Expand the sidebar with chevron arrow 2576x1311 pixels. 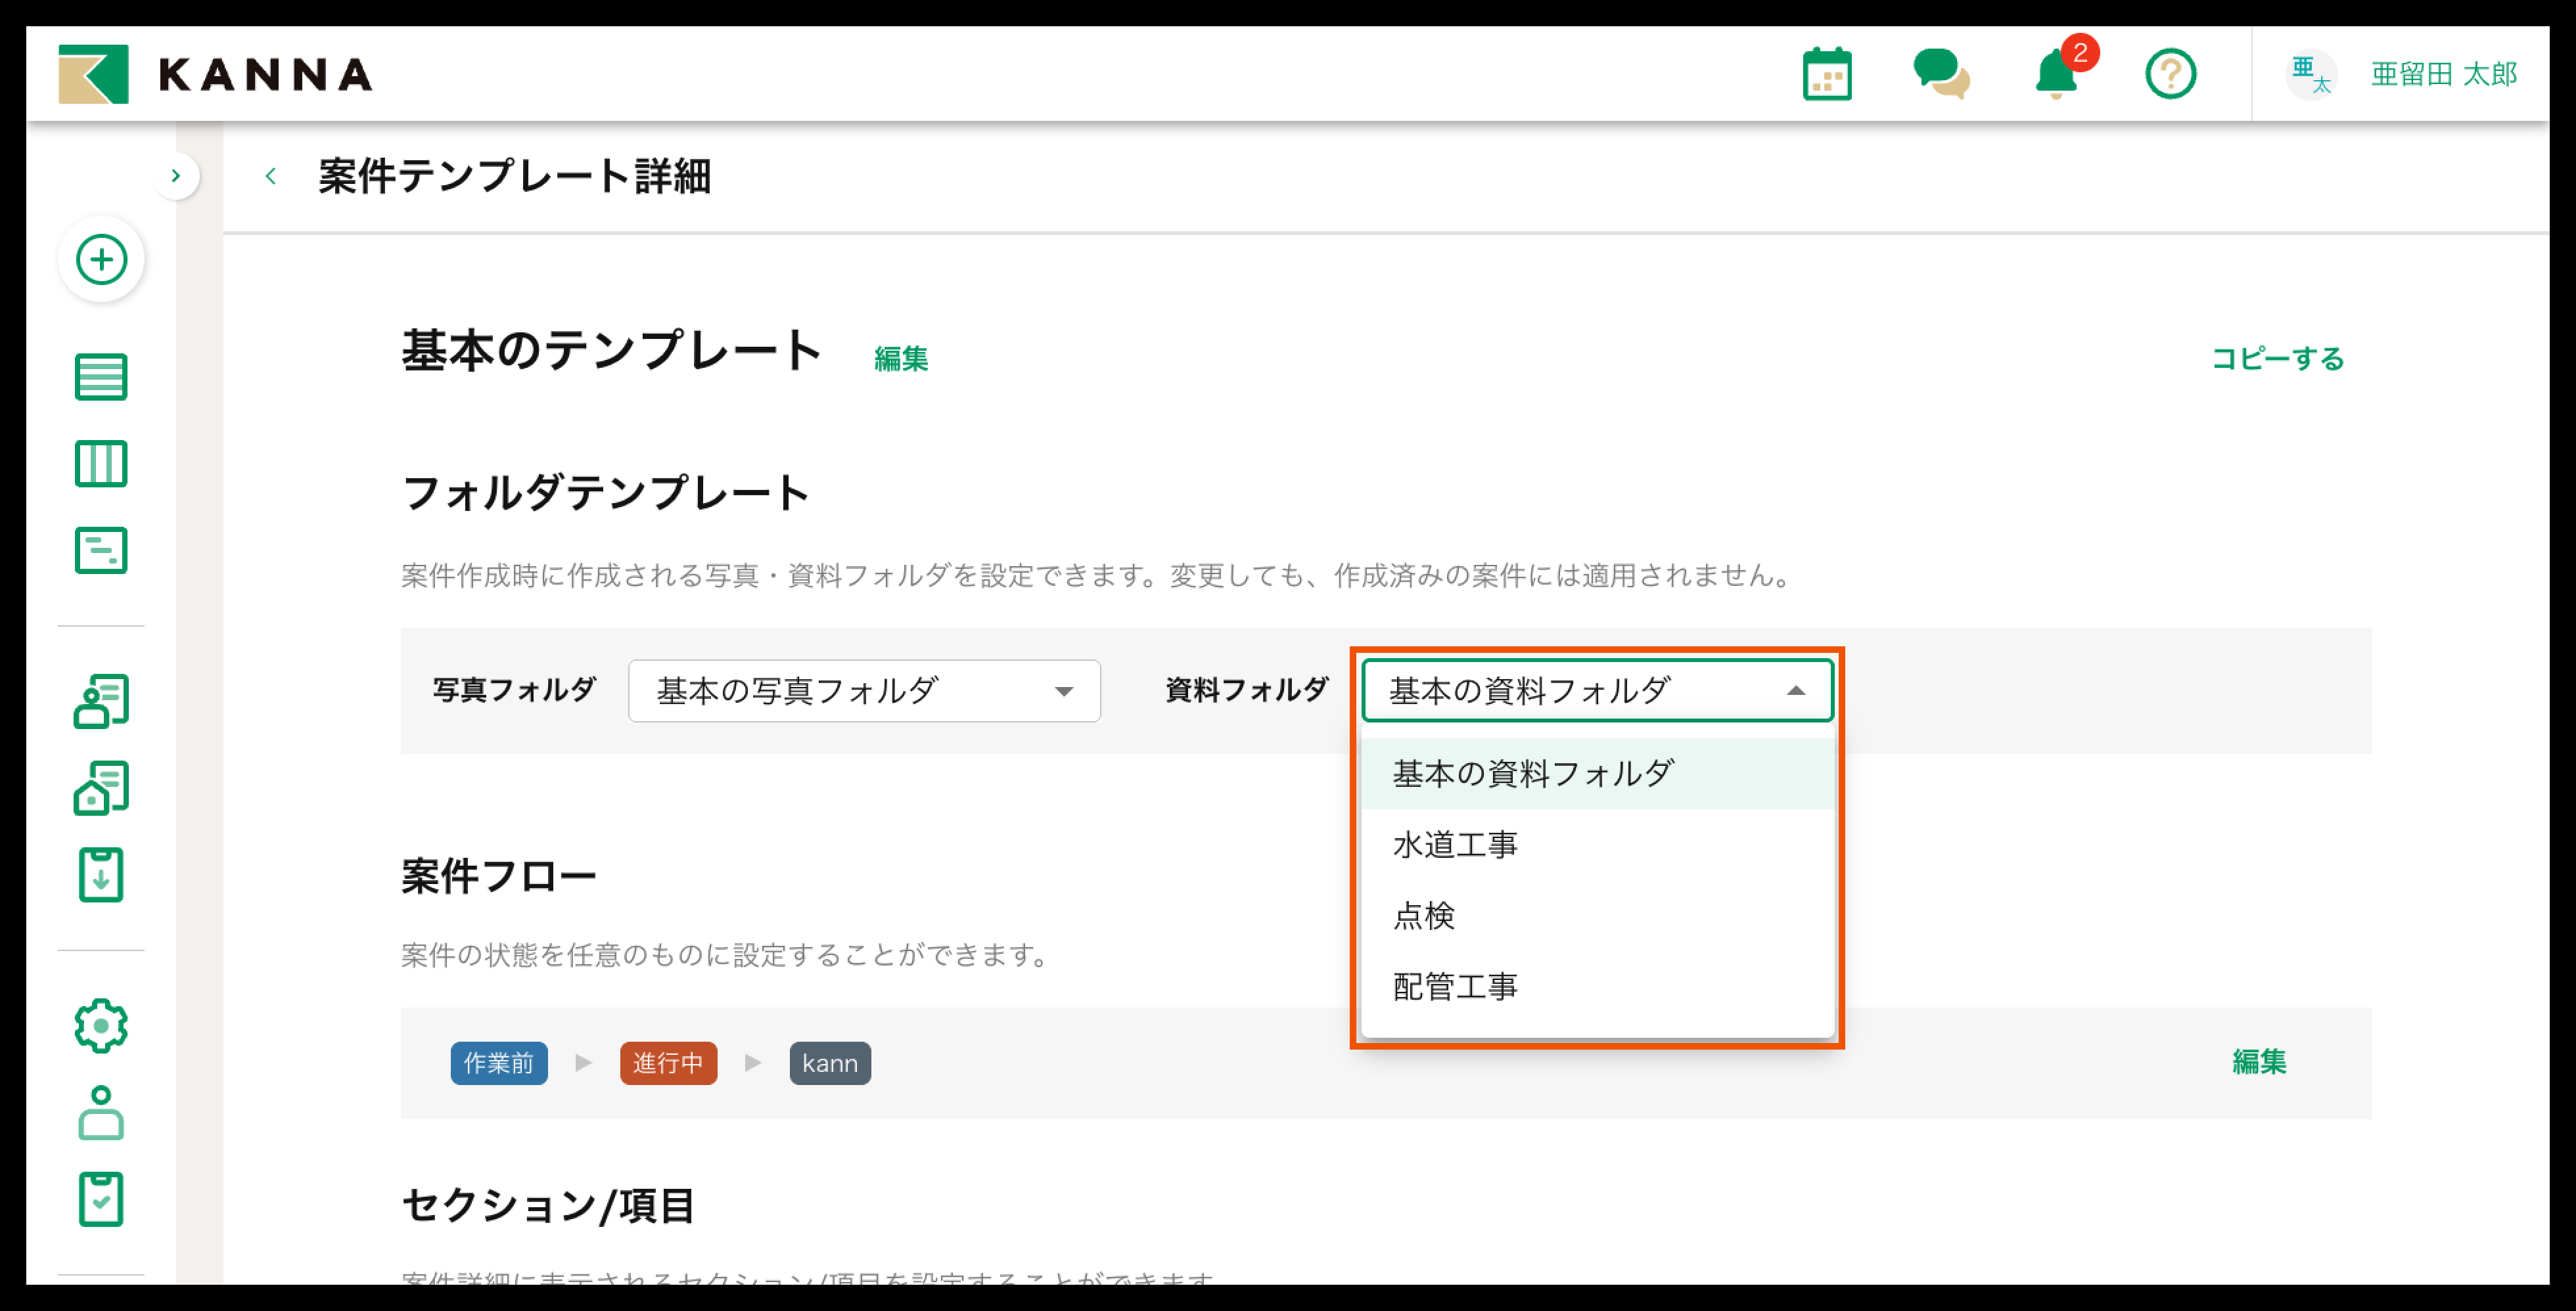point(176,177)
